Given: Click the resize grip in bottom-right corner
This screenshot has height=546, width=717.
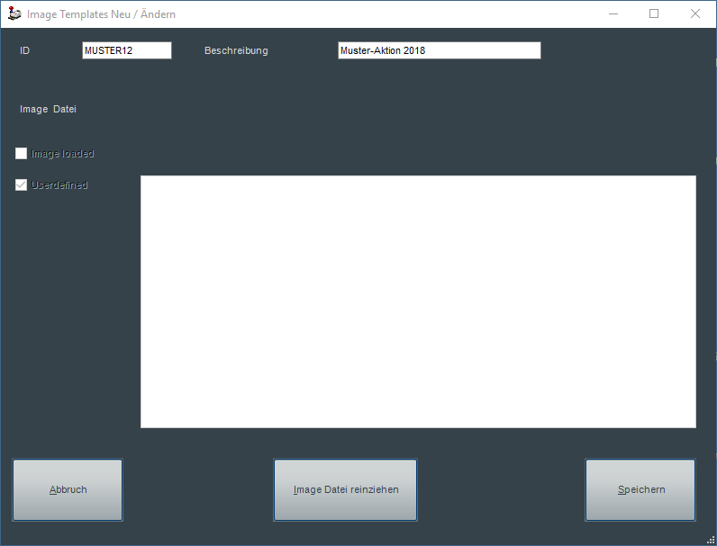Looking at the screenshot, I should point(711,540).
